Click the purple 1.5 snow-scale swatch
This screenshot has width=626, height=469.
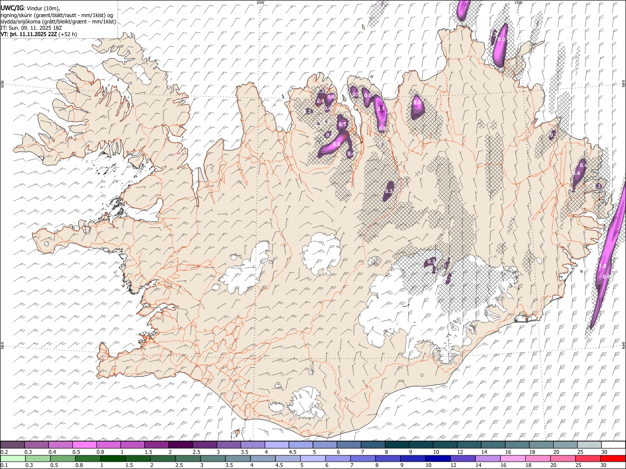156,445
